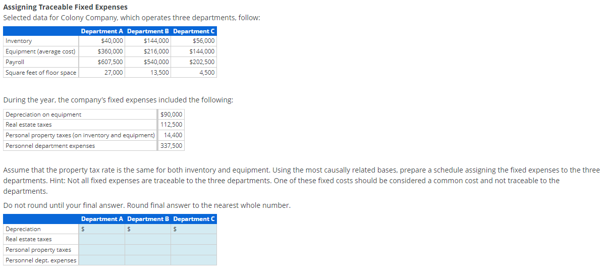Click Personal property taxes input for Department C

pos(194,250)
